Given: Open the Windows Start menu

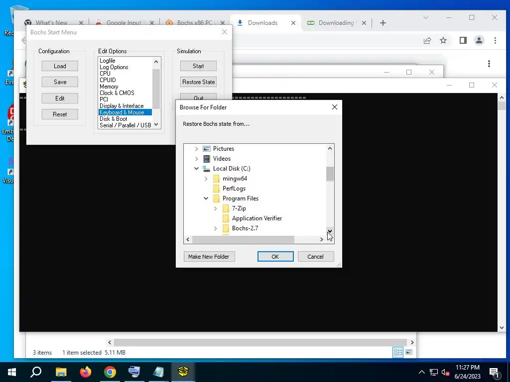Looking at the screenshot, I should coord(12,372).
